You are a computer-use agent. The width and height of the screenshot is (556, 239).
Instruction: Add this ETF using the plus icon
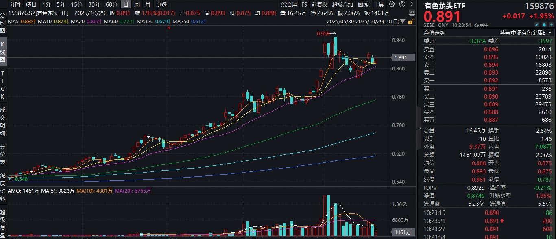552,25
